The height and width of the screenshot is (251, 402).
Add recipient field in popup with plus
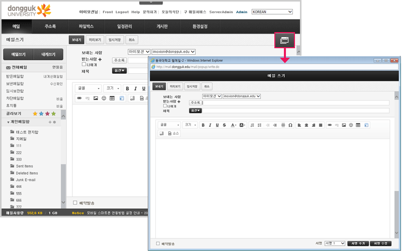[x=179, y=101]
